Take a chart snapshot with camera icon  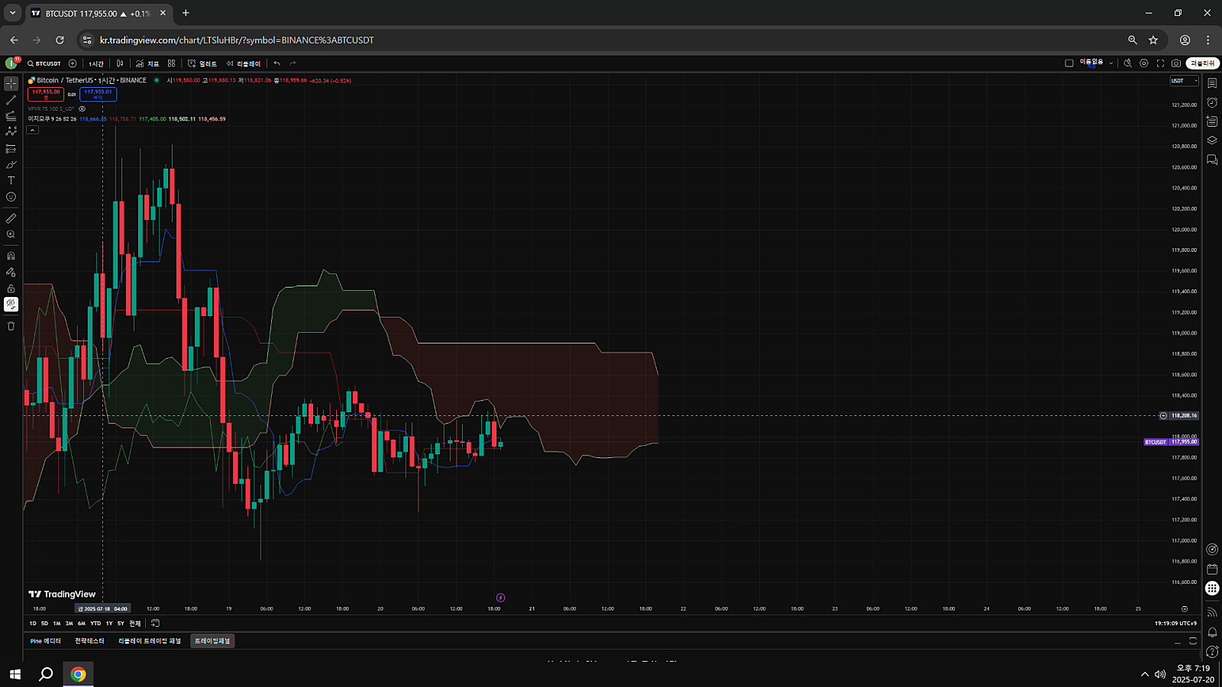click(1176, 63)
